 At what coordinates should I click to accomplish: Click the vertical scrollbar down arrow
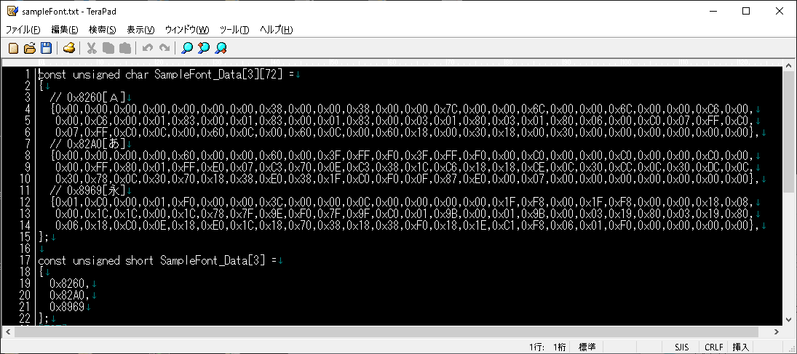point(790,319)
